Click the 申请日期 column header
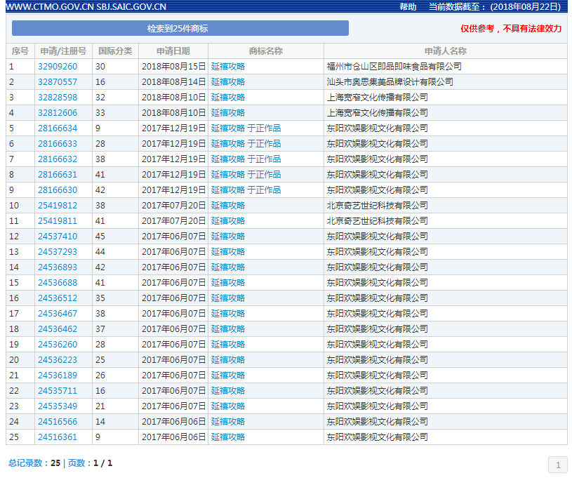Viewport: 572px width, 478px height. (175, 51)
